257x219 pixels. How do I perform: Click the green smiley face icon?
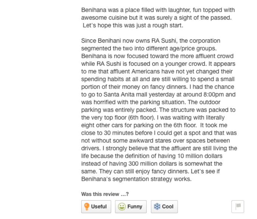click(x=122, y=207)
